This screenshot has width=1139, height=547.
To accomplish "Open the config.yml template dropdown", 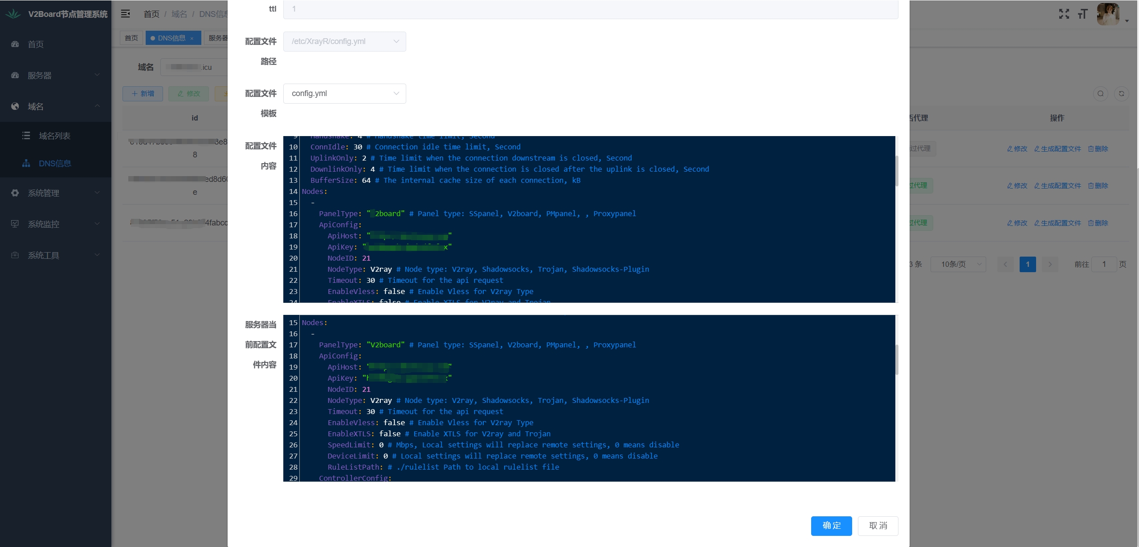I will (x=344, y=94).
